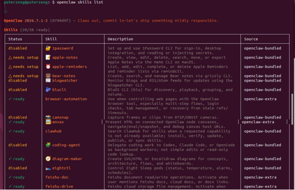
Task: Click the disabled status for 1password
Action: point(17,48)
